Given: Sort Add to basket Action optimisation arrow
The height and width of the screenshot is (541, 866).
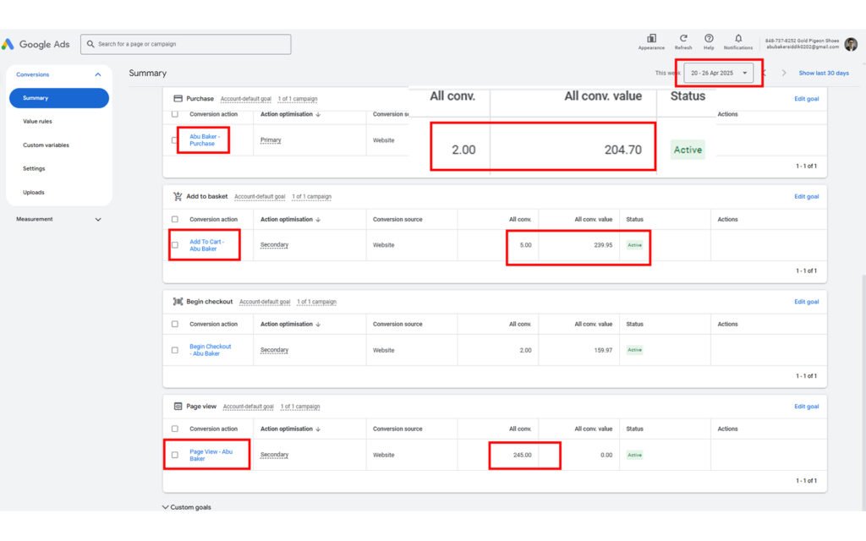Looking at the screenshot, I should point(318,220).
